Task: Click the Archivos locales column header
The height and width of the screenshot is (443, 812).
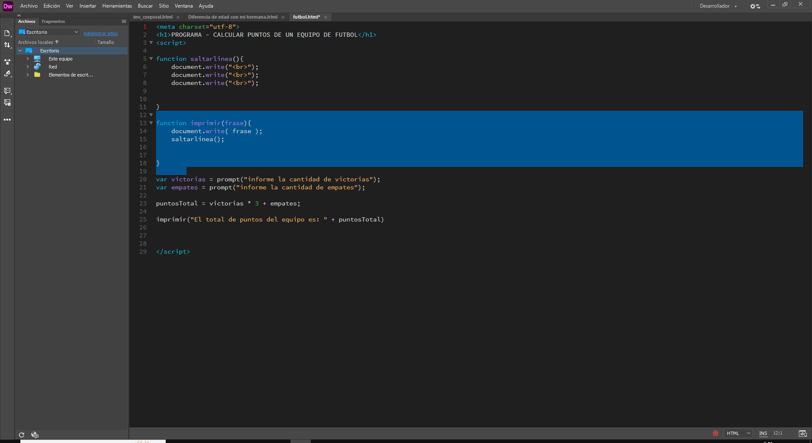Action: [x=36, y=42]
